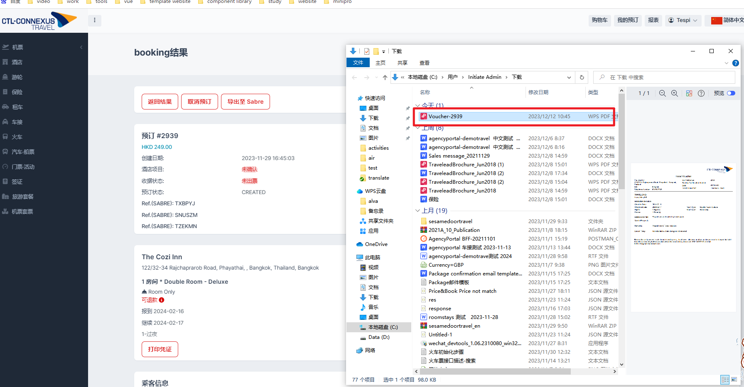744x387 pixels.
Task: Open the 共享 ribbon tab
Action: pyautogui.click(x=402, y=63)
